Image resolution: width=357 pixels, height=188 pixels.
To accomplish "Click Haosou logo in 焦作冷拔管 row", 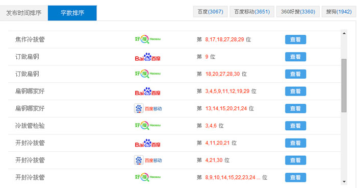I will (x=147, y=39).
